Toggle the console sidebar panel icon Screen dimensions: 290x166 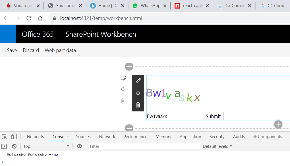pyautogui.click(x=4, y=146)
